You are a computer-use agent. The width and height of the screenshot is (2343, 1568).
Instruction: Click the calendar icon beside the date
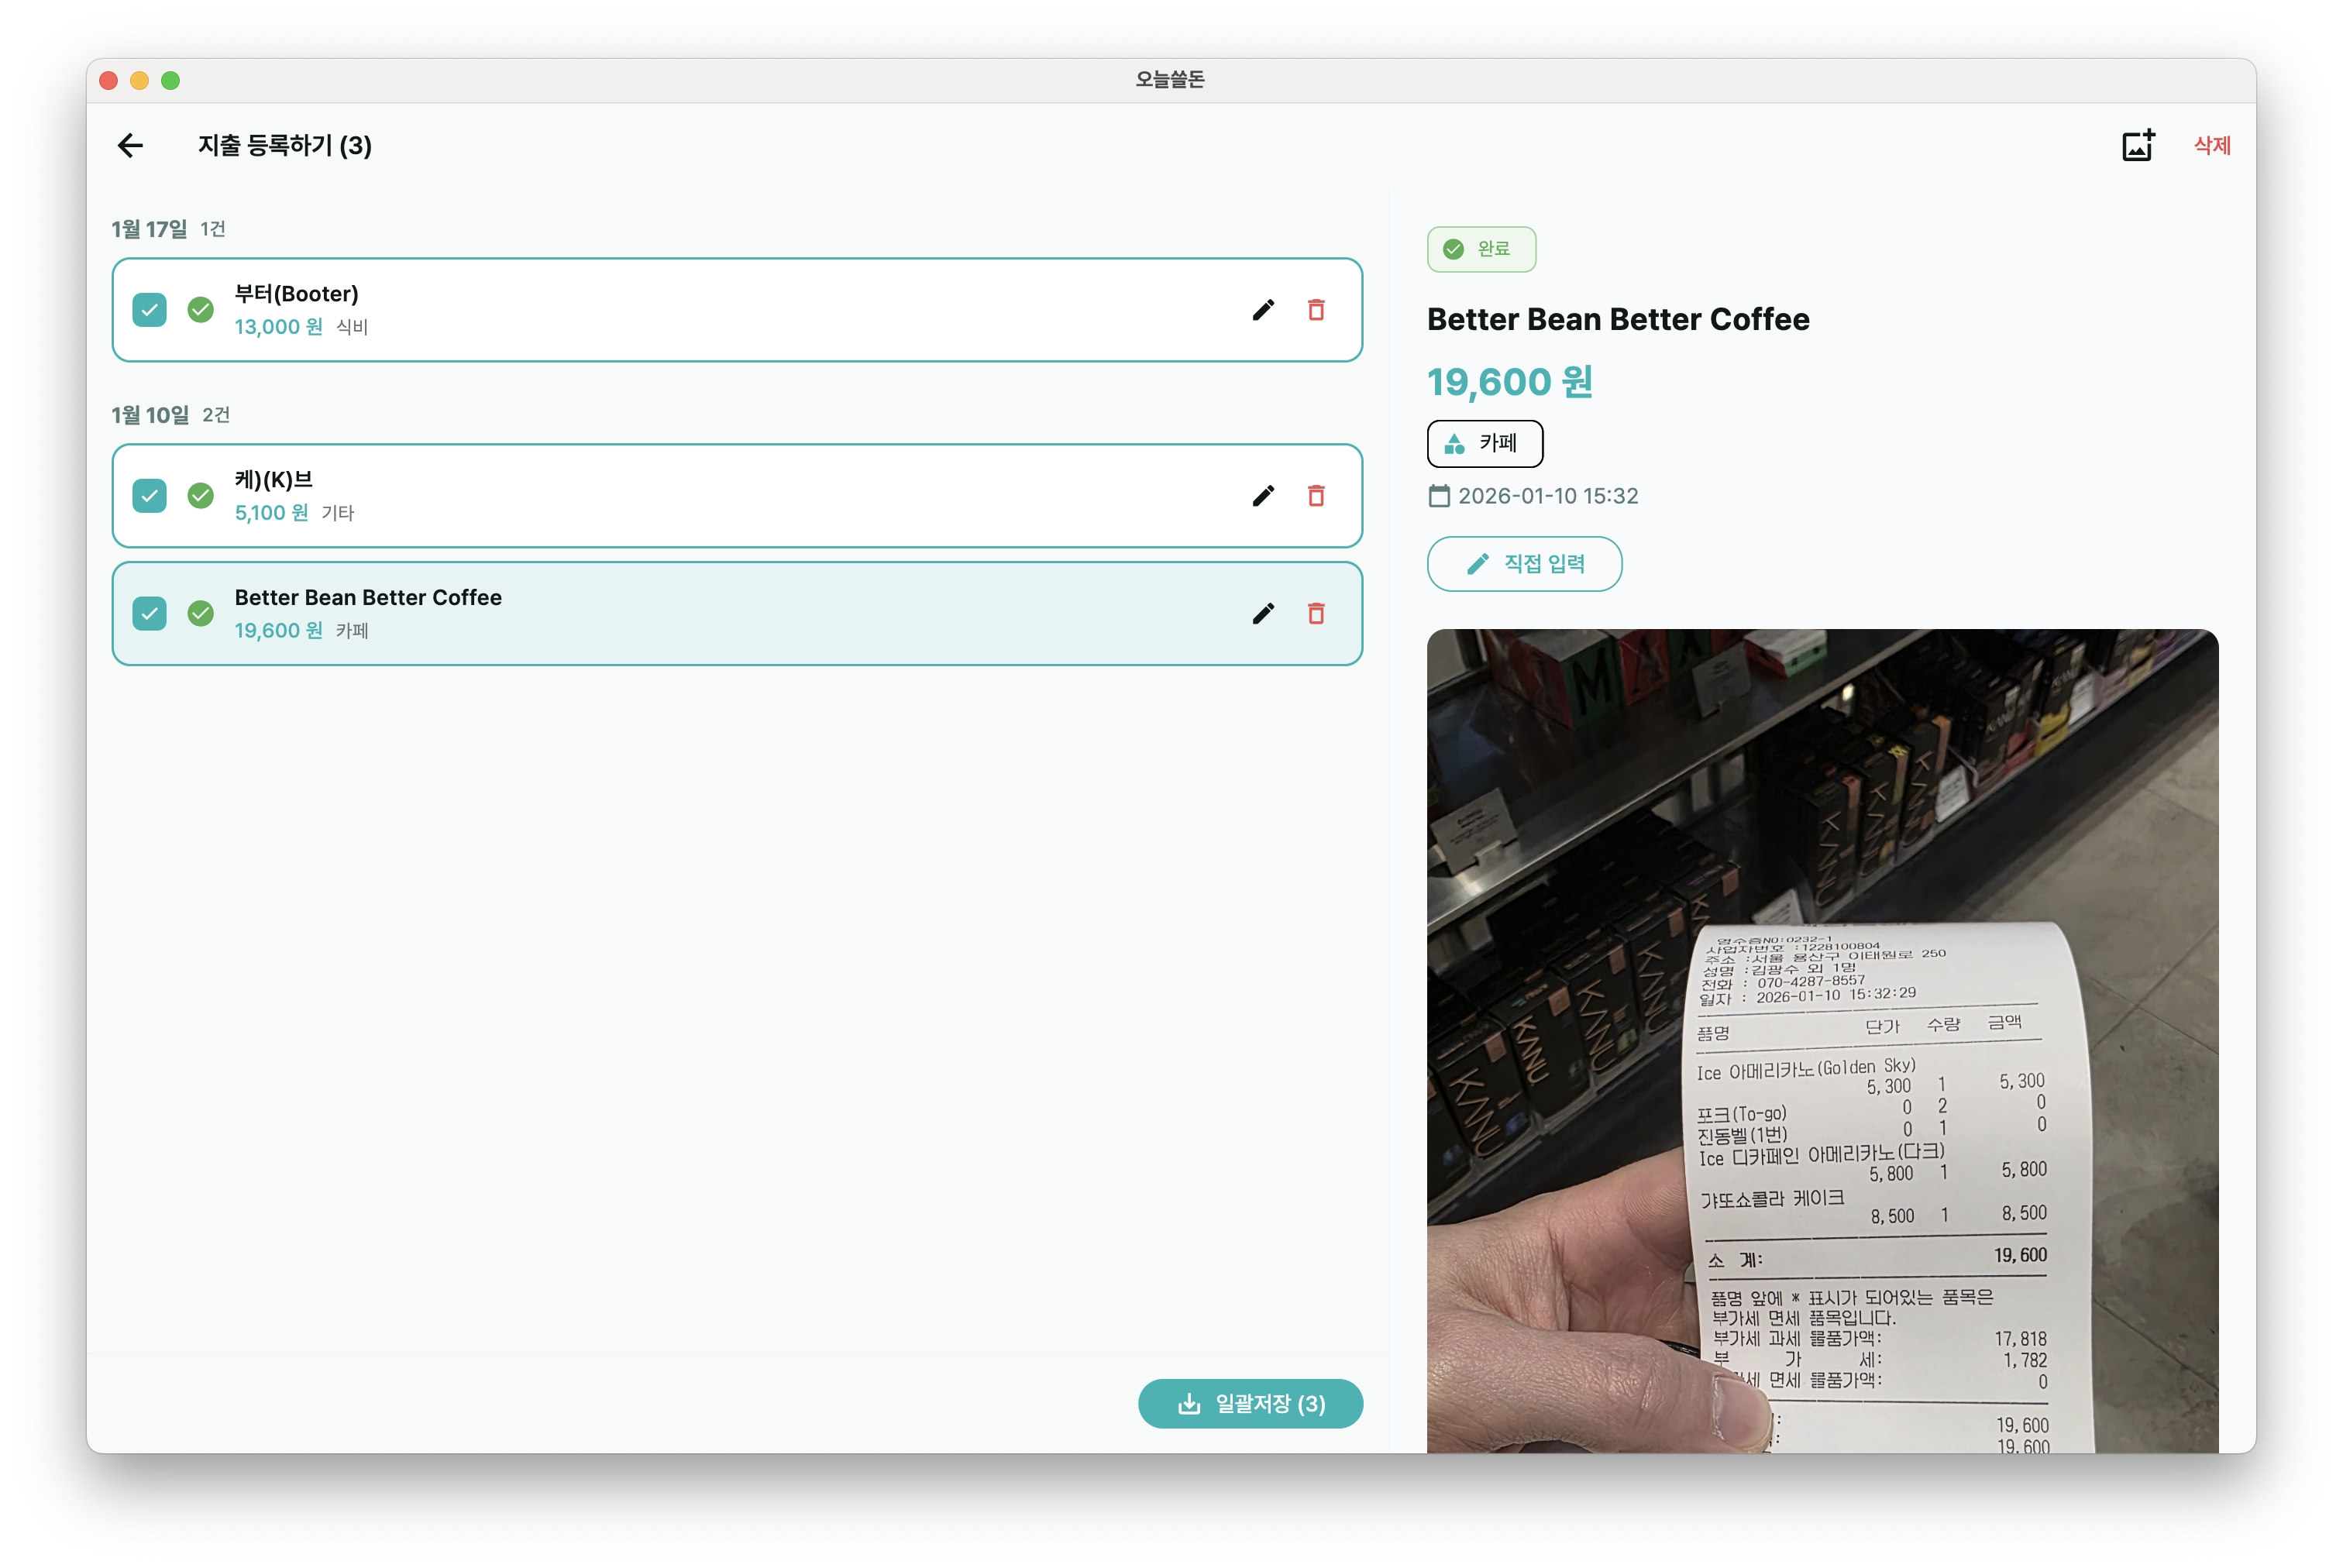click(x=1439, y=496)
